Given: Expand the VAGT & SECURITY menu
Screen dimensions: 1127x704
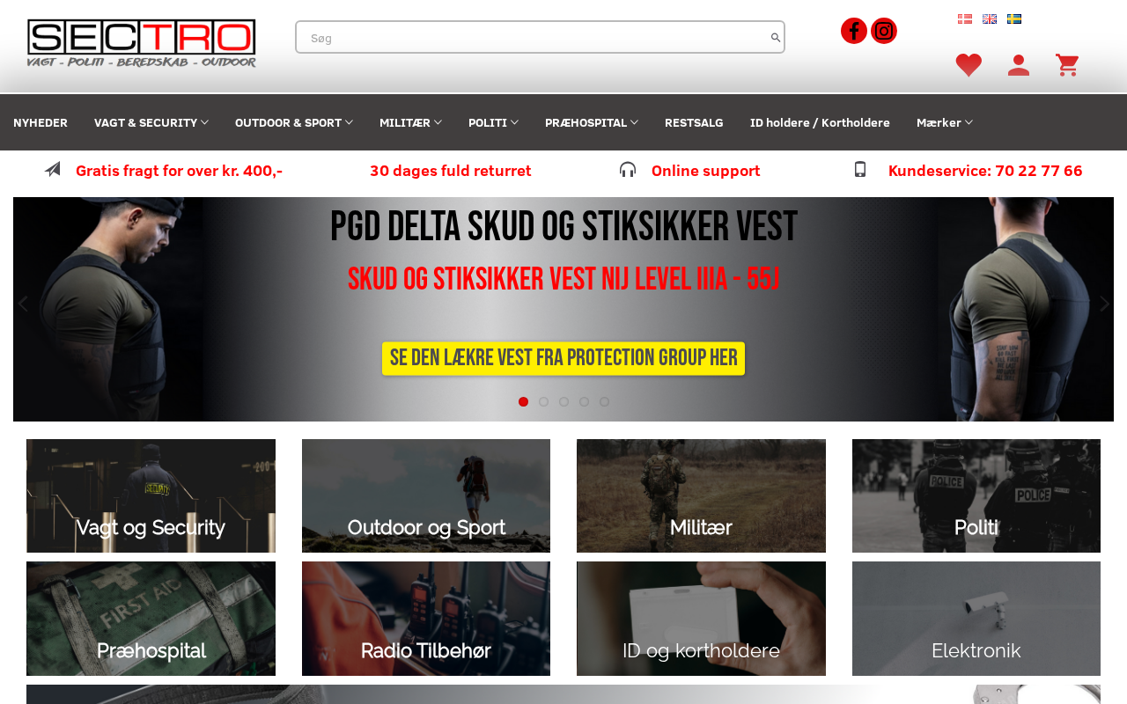Looking at the screenshot, I should [x=151, y=122].
